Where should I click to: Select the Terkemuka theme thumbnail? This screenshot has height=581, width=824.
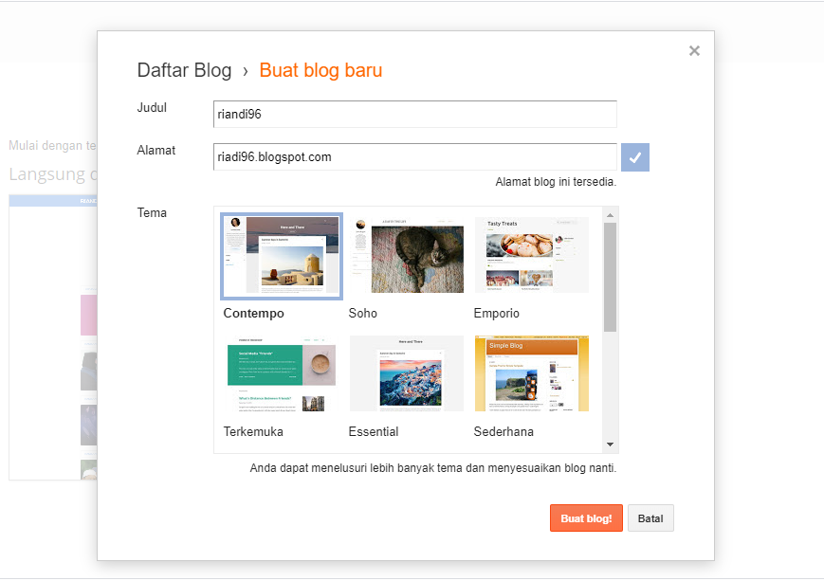pyautogui.click(x=281, y=373)
